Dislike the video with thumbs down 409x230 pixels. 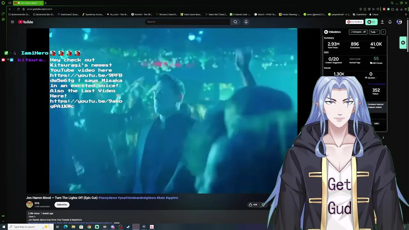pos(263,205)
